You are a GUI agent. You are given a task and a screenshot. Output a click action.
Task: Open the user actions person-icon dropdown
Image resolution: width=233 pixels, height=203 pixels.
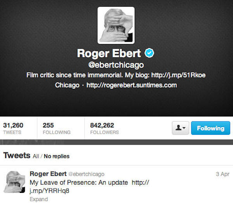coord(181,128)
